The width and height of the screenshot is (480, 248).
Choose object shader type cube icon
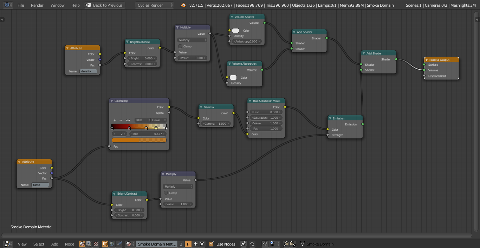click(x=105, y=244)
